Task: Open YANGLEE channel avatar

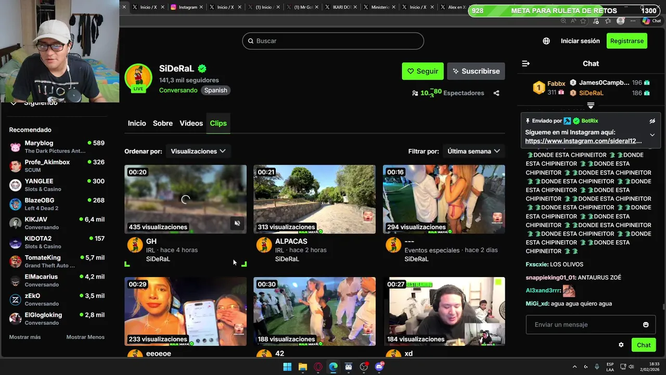Action: (16, 185)
